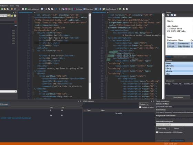Switch to the left purchaseOrder.xml editor tab

point(26,12)
